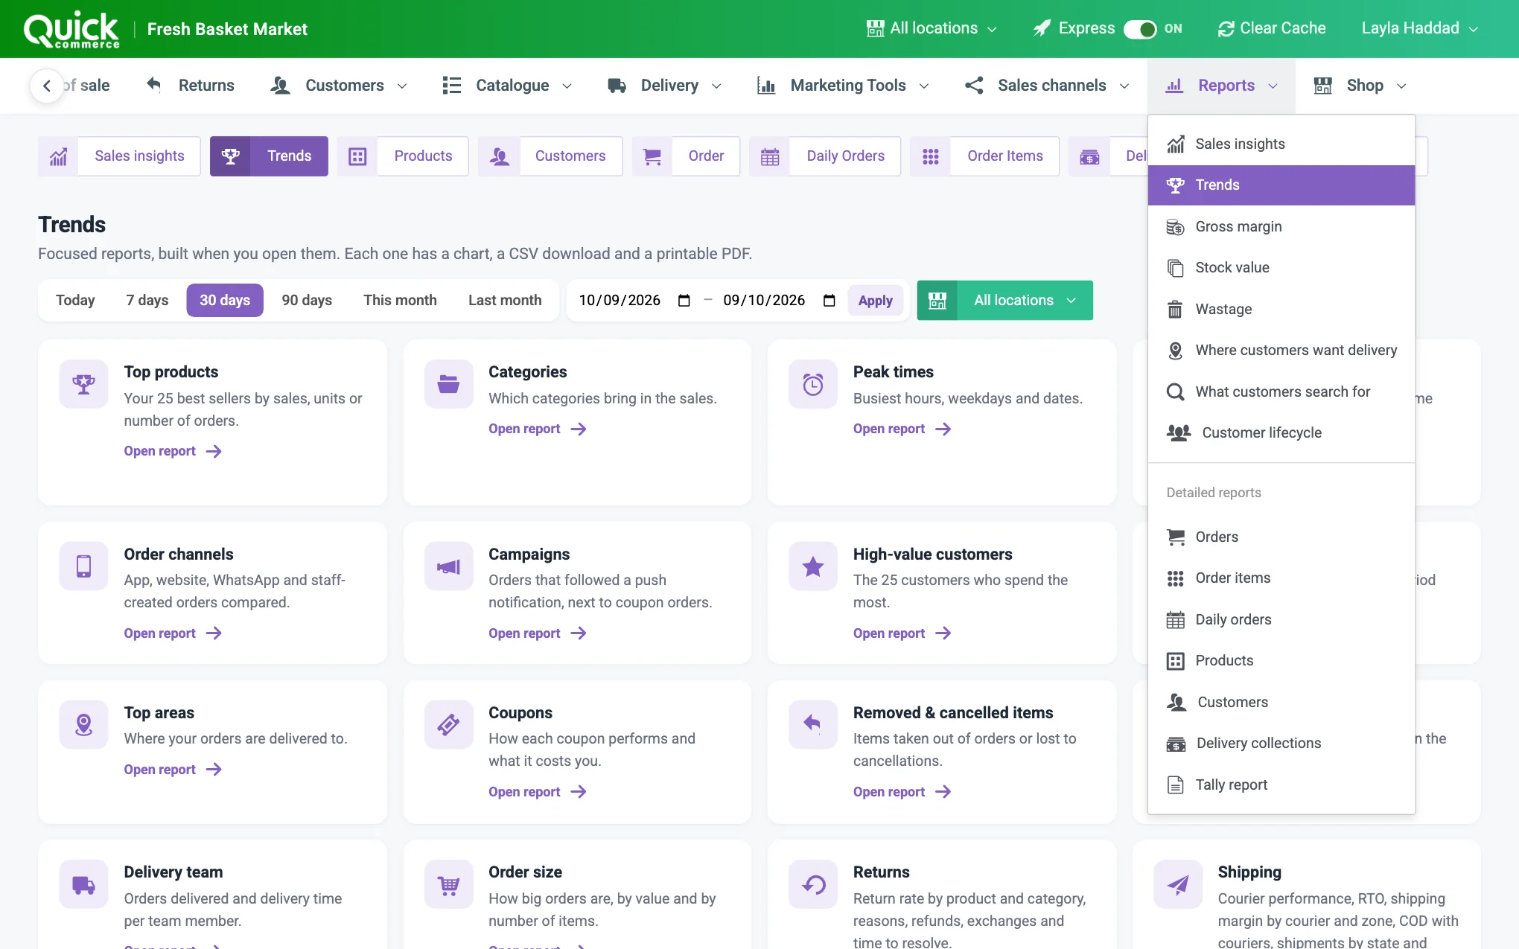Click the Apply date button
The image size is (1519, 949).
(875, 301)
